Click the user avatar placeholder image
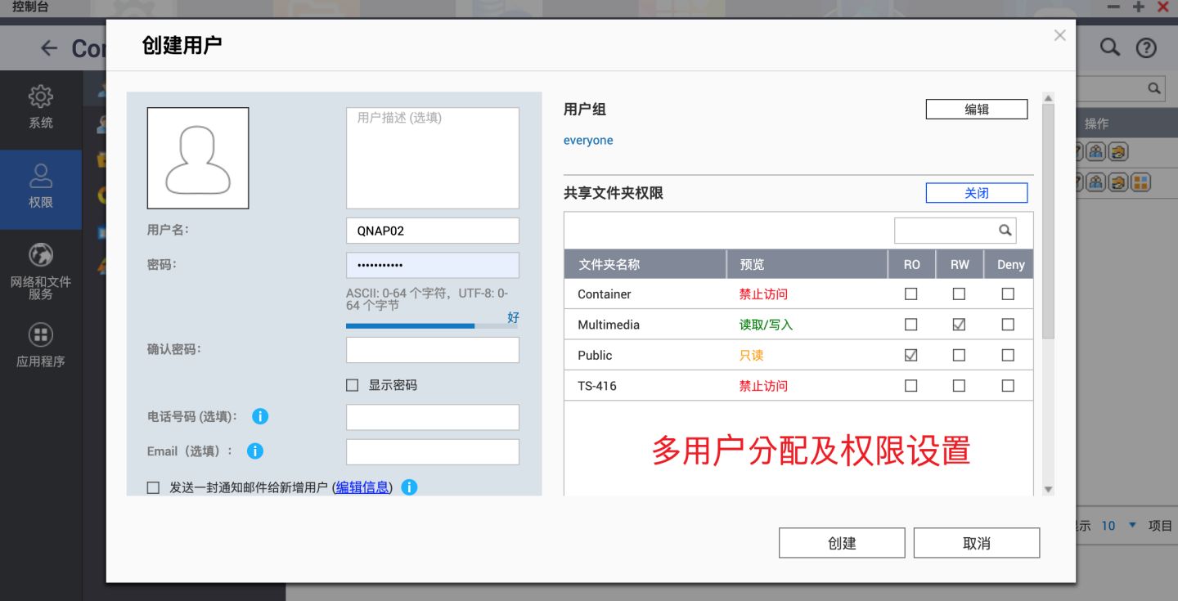The height and width of the screenshot is (601, 1178). [197, 159]
